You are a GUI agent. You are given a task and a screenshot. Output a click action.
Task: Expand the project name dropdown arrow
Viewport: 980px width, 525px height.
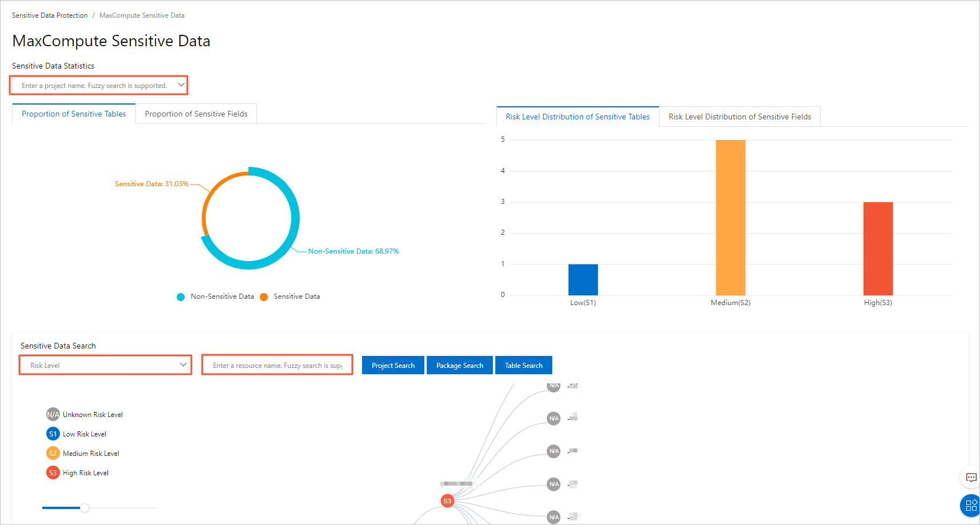point(181,85)
